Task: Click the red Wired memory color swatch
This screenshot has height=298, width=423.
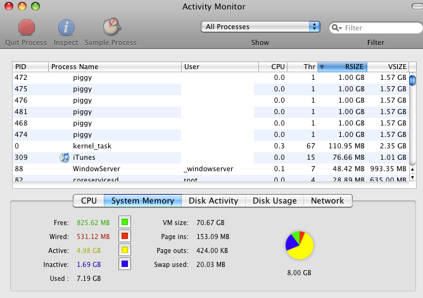Action: (x=125, y=236)
